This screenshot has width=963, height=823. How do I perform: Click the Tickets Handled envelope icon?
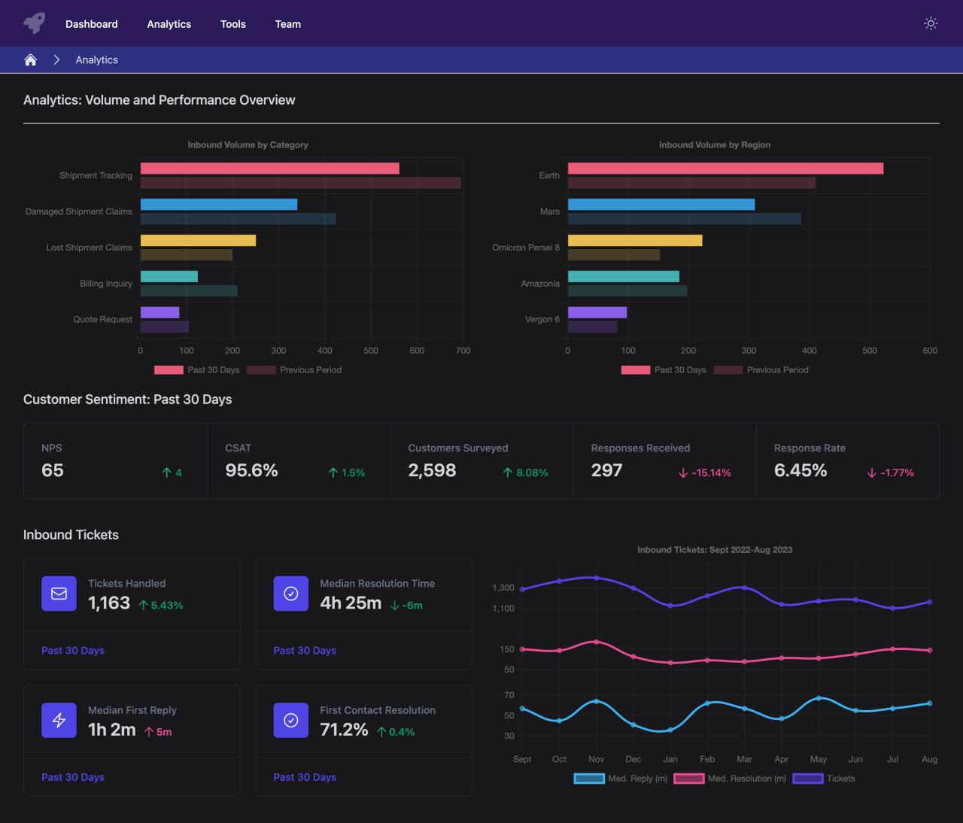[x=59, y=594]
